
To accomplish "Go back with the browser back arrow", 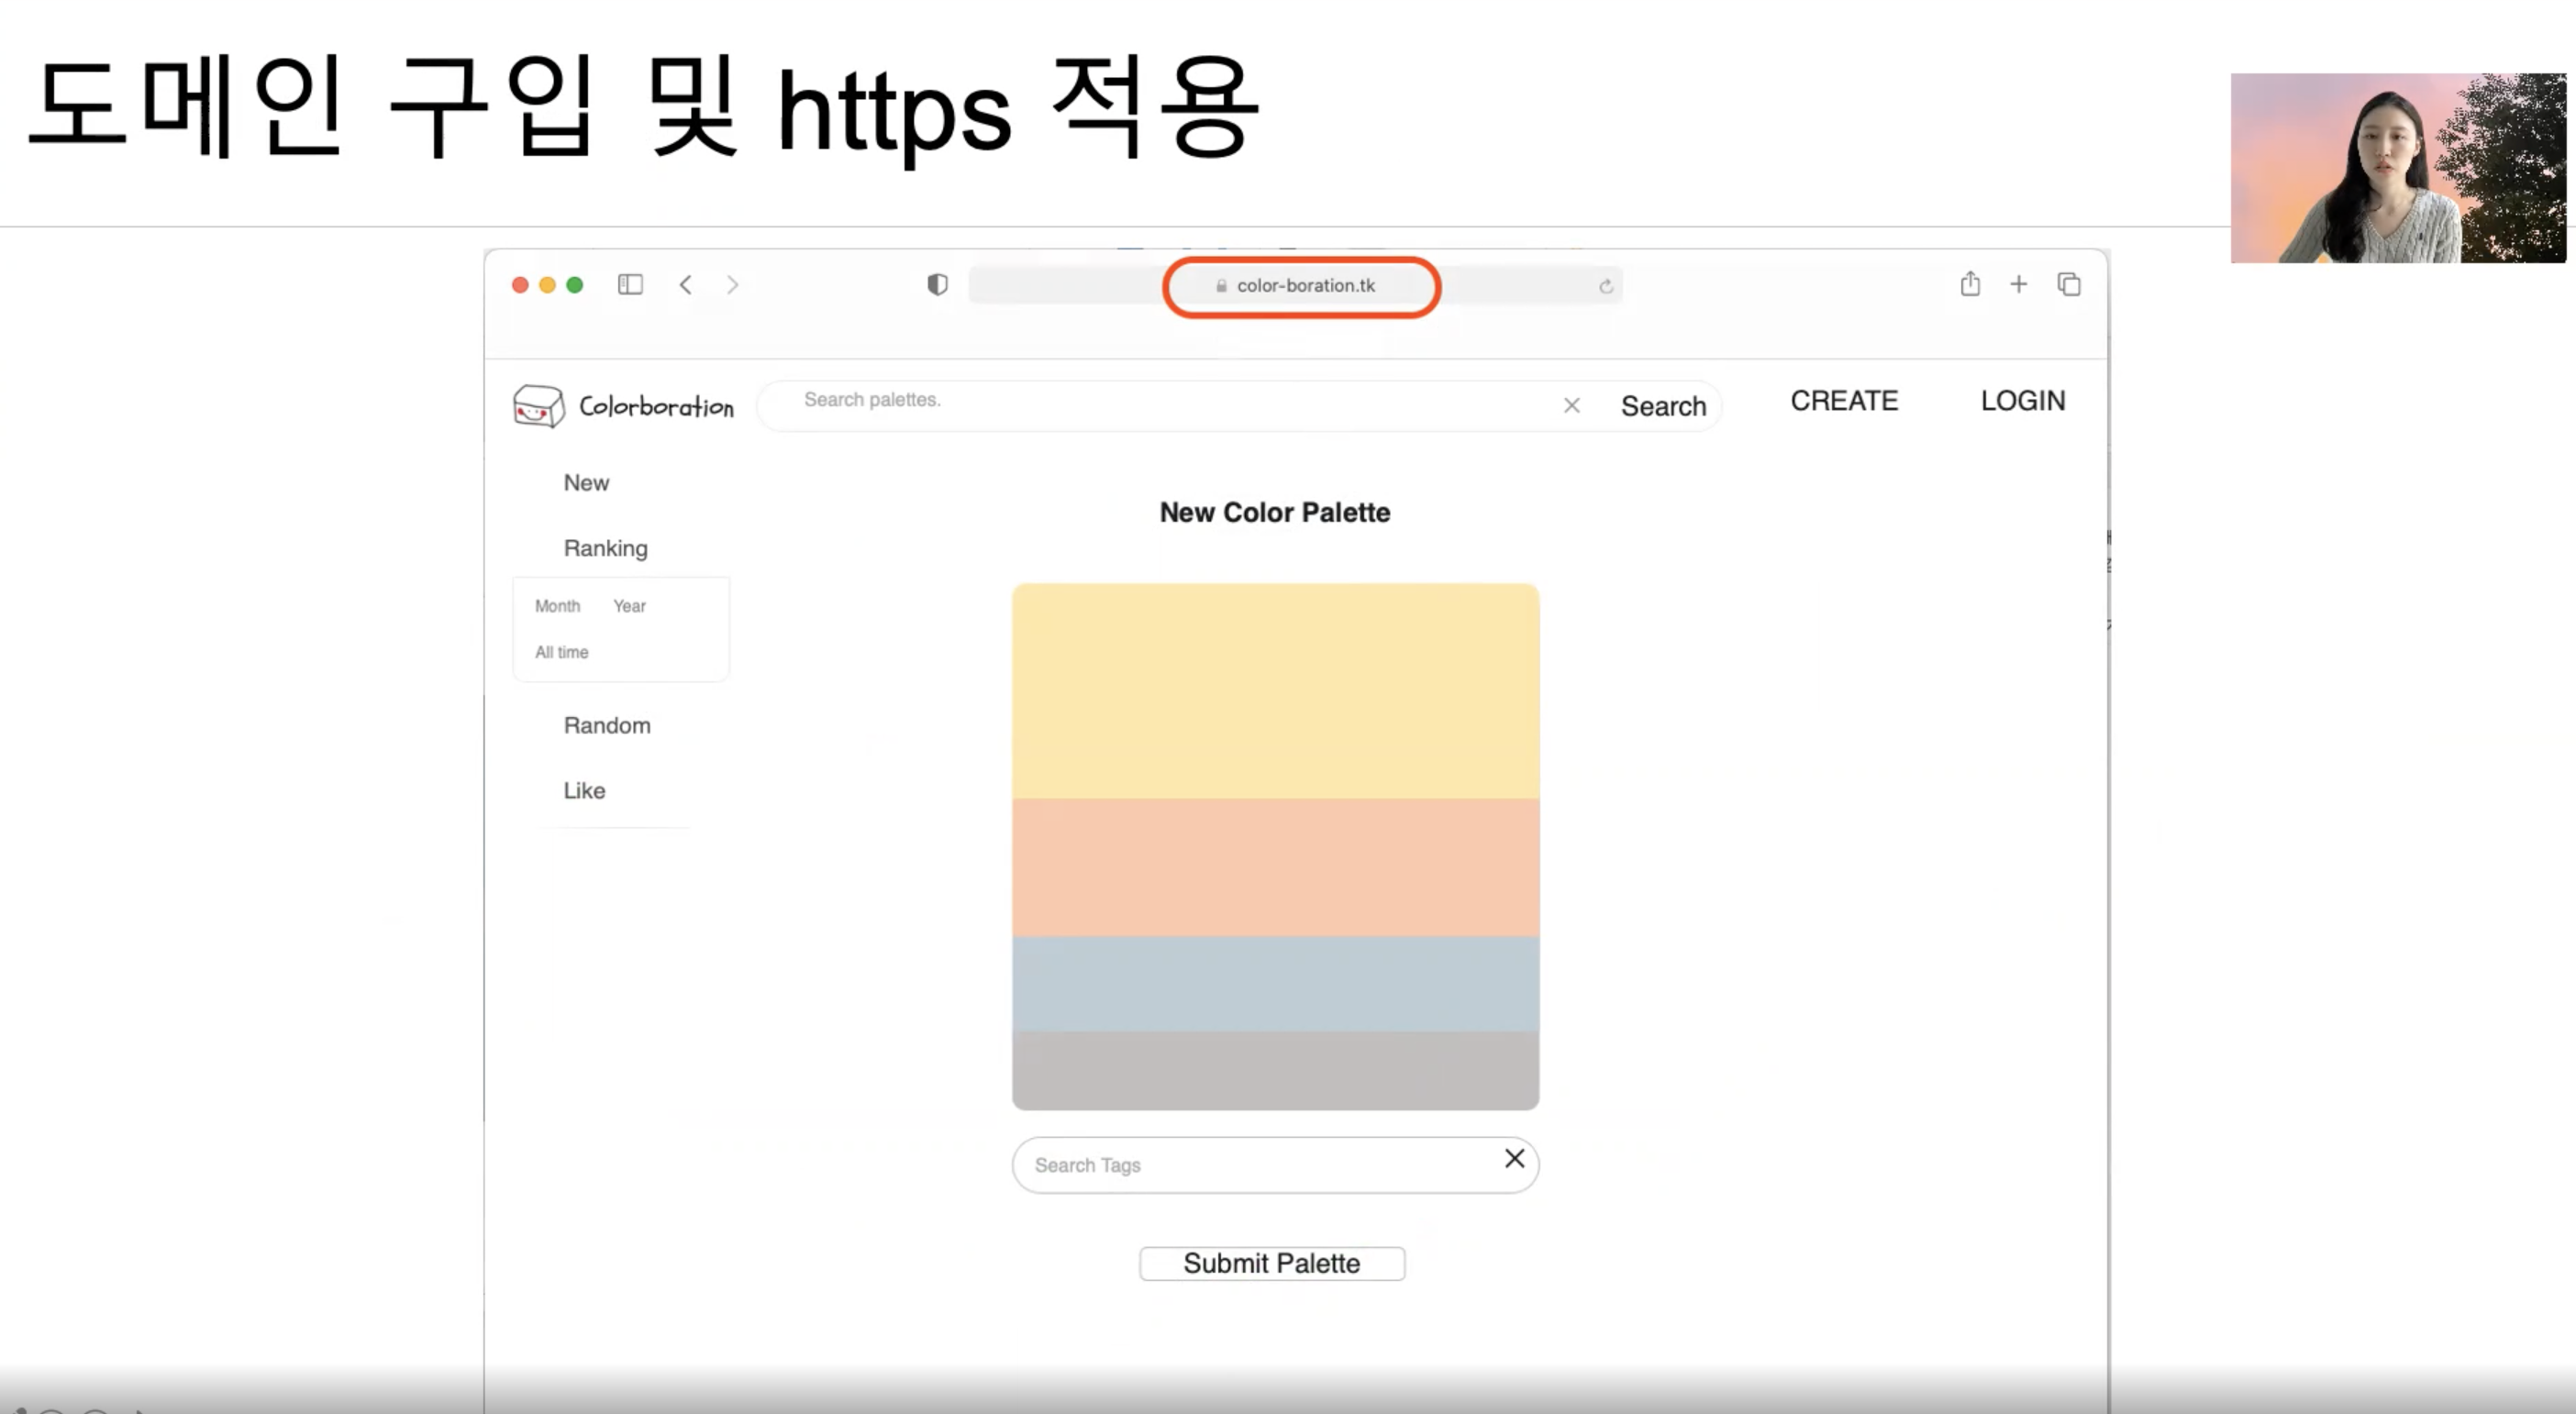I will point(685,285).
